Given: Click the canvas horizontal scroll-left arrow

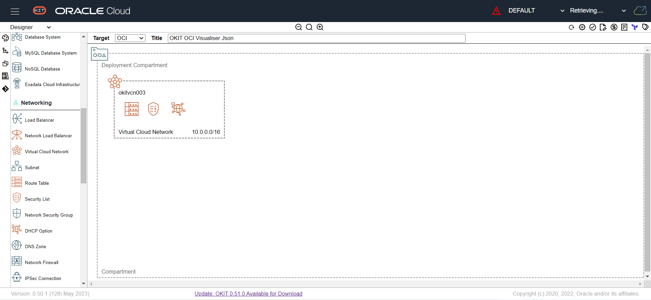Looking at the screenshot, I should pos(91,284).
